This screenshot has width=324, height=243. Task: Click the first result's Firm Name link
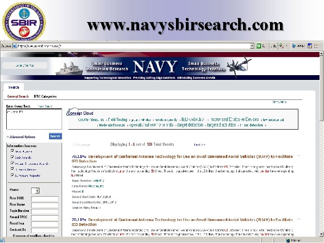(96, 186)
